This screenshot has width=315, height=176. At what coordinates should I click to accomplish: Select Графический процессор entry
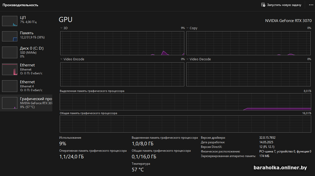pos(26,103)
